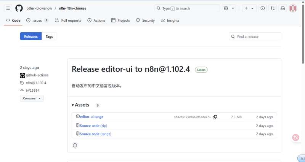Open the user profile avatar menu
The height and width of the screenshot is (162, 305).
293,8
